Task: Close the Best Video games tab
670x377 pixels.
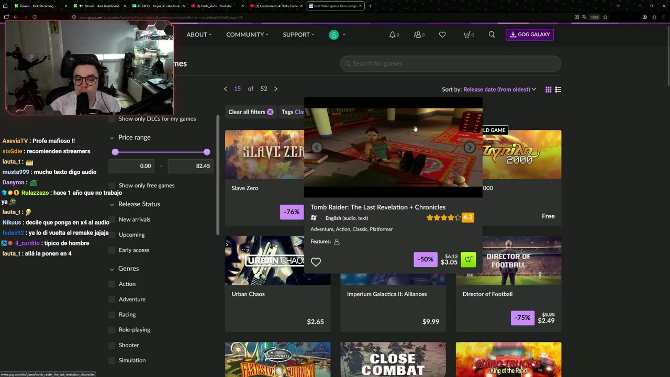Action: point(360,6)
